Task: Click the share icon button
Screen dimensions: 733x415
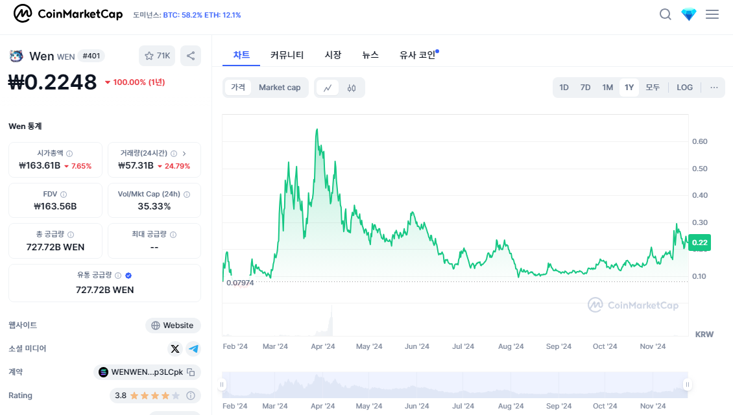Action: 191,56
